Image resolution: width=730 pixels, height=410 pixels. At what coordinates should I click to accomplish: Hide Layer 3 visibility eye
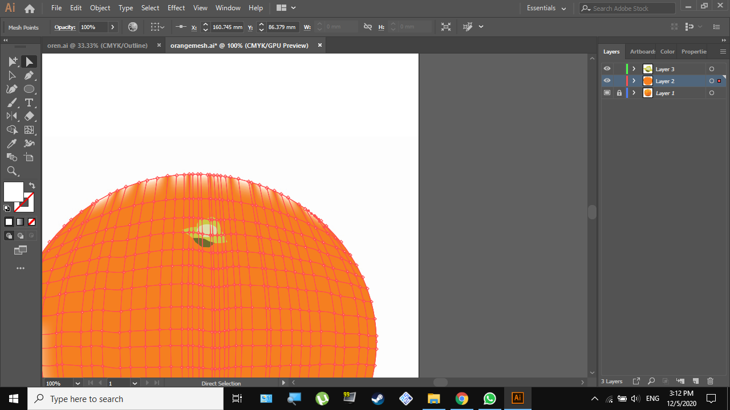tap(607, 69)
